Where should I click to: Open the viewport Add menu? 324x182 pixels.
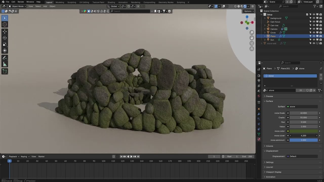[x=45, y=6]
